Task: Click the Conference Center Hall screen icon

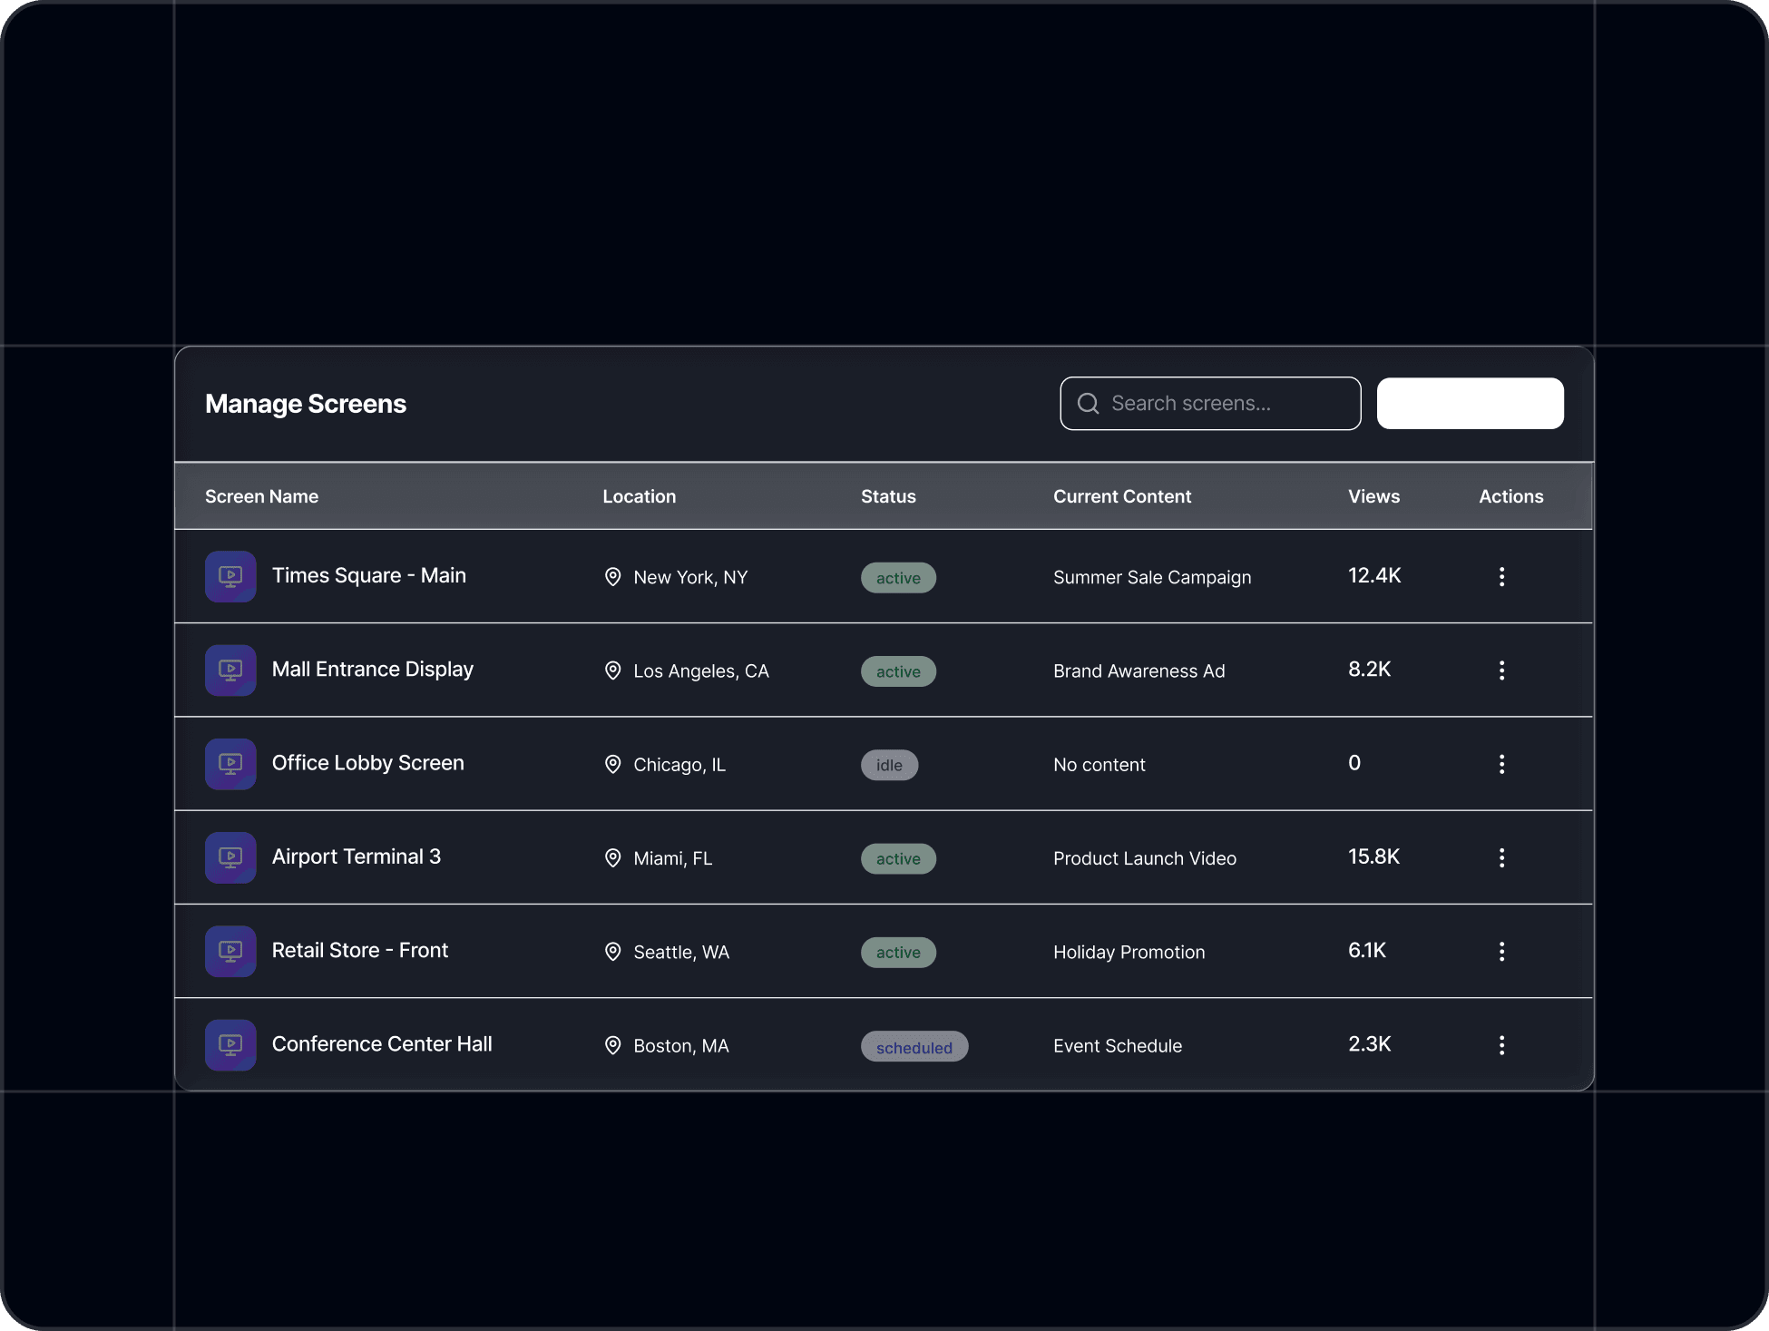Action: pyautogui.click(x=230, y=1045)
